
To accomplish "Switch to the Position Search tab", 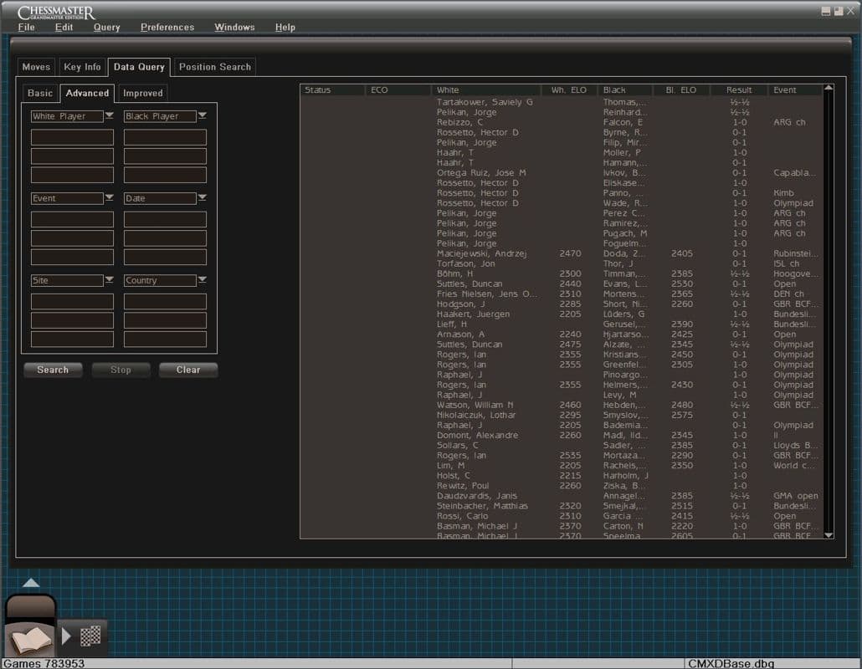I will click(x=214, y=66).
